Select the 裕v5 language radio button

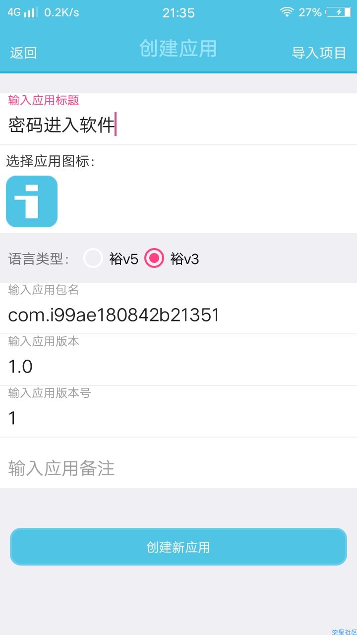click(x=93, y=258)
